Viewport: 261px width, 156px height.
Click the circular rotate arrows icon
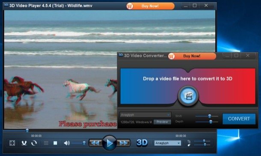coord(34,143)
